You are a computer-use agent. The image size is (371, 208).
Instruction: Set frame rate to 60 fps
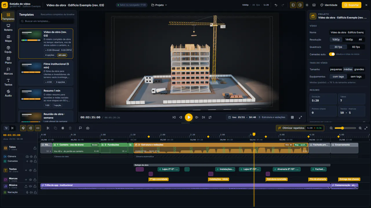point(356,47)
